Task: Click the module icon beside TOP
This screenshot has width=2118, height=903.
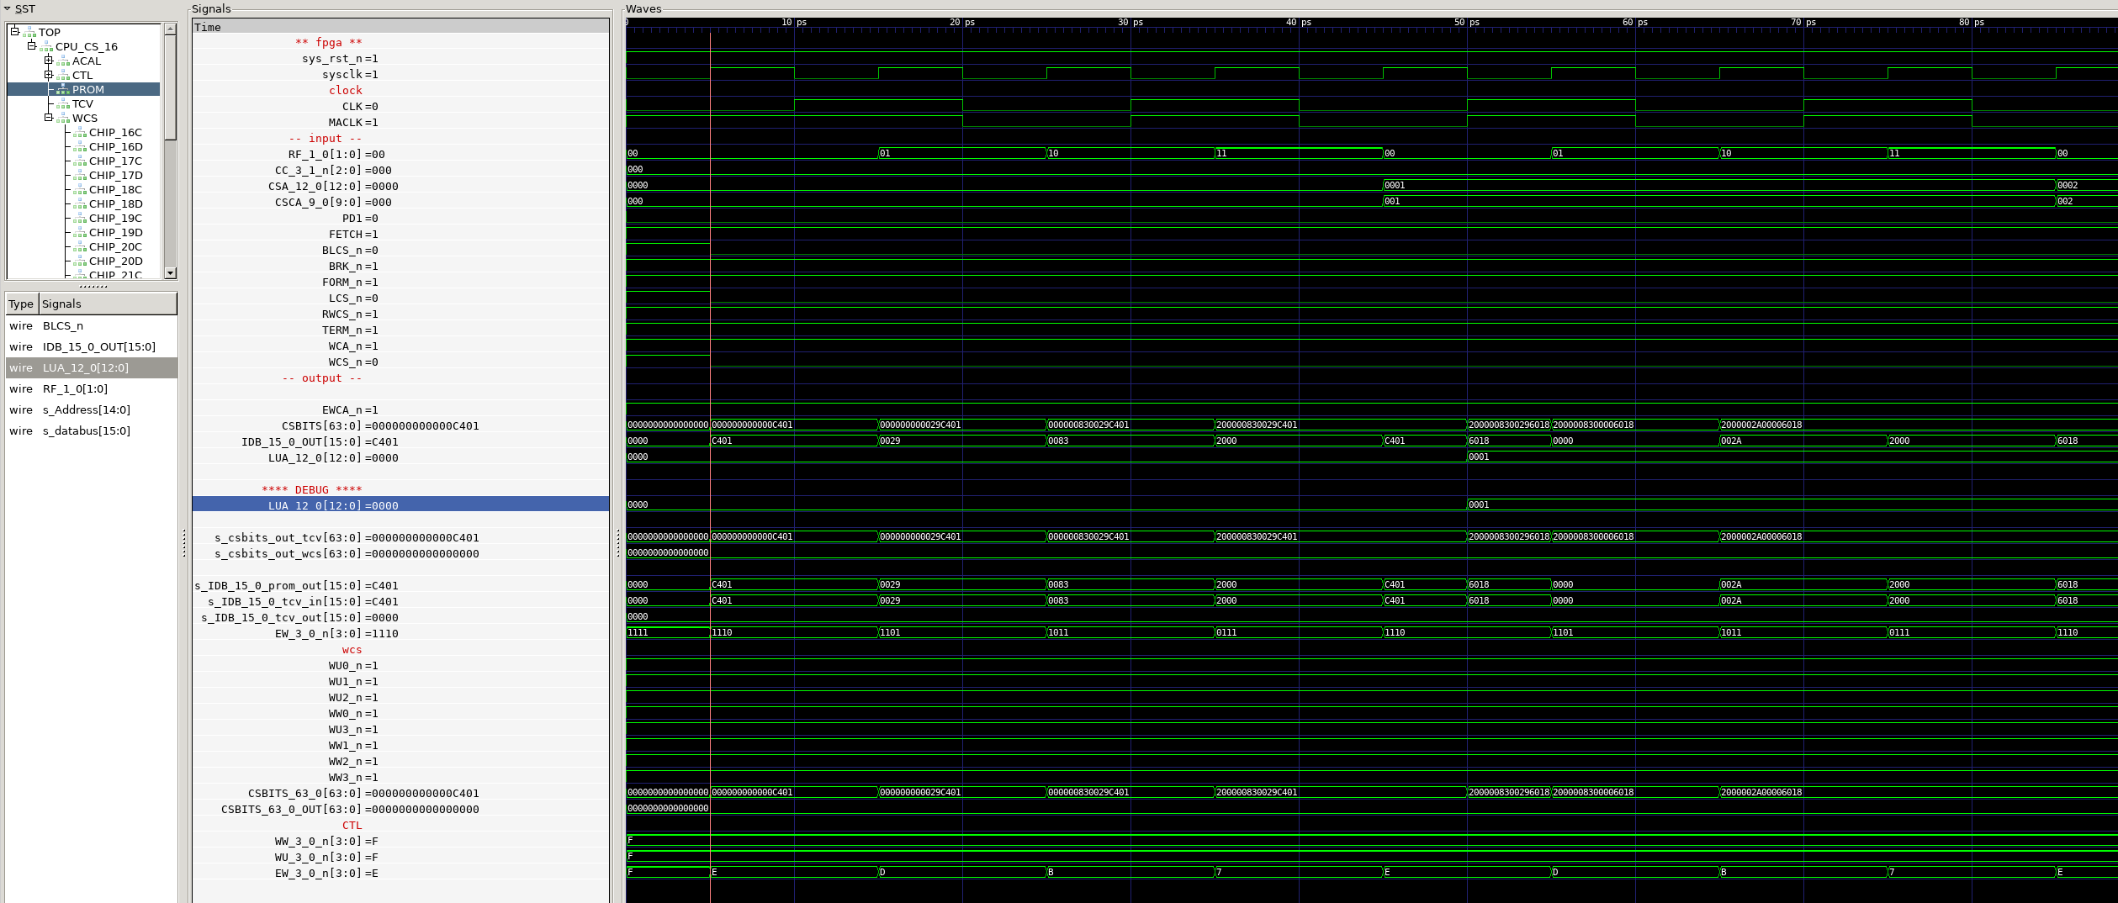Action: (x=29, y=33)
